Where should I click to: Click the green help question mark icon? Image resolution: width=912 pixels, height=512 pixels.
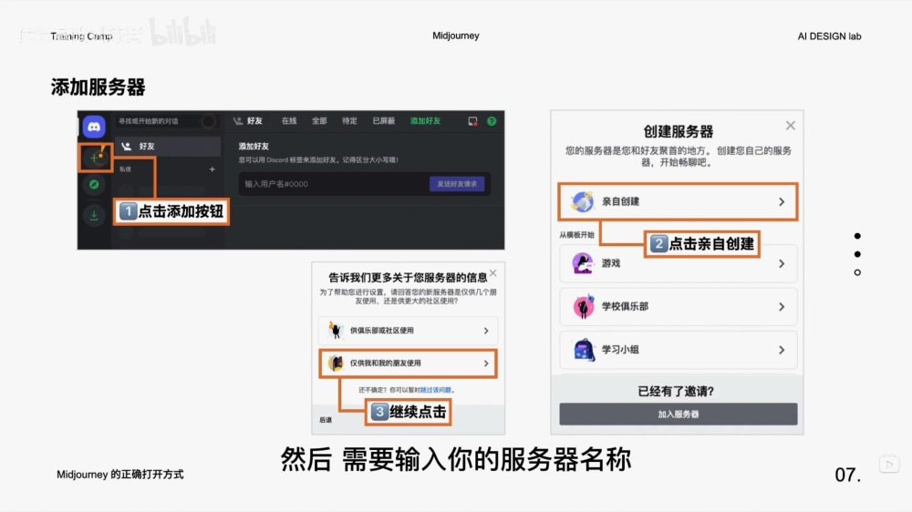tap(492, 121)
